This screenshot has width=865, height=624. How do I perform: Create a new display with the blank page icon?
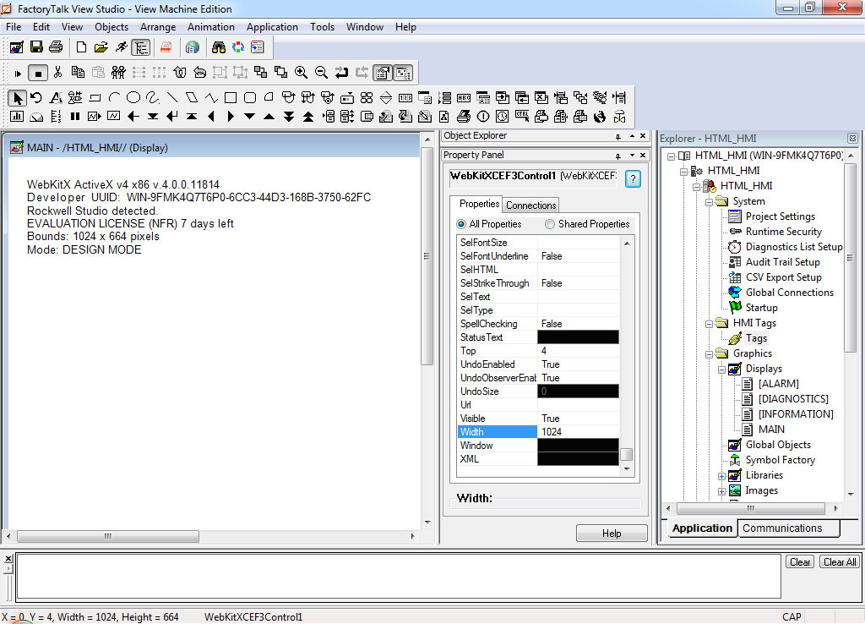pyautogui.click(x=81, y=47)
